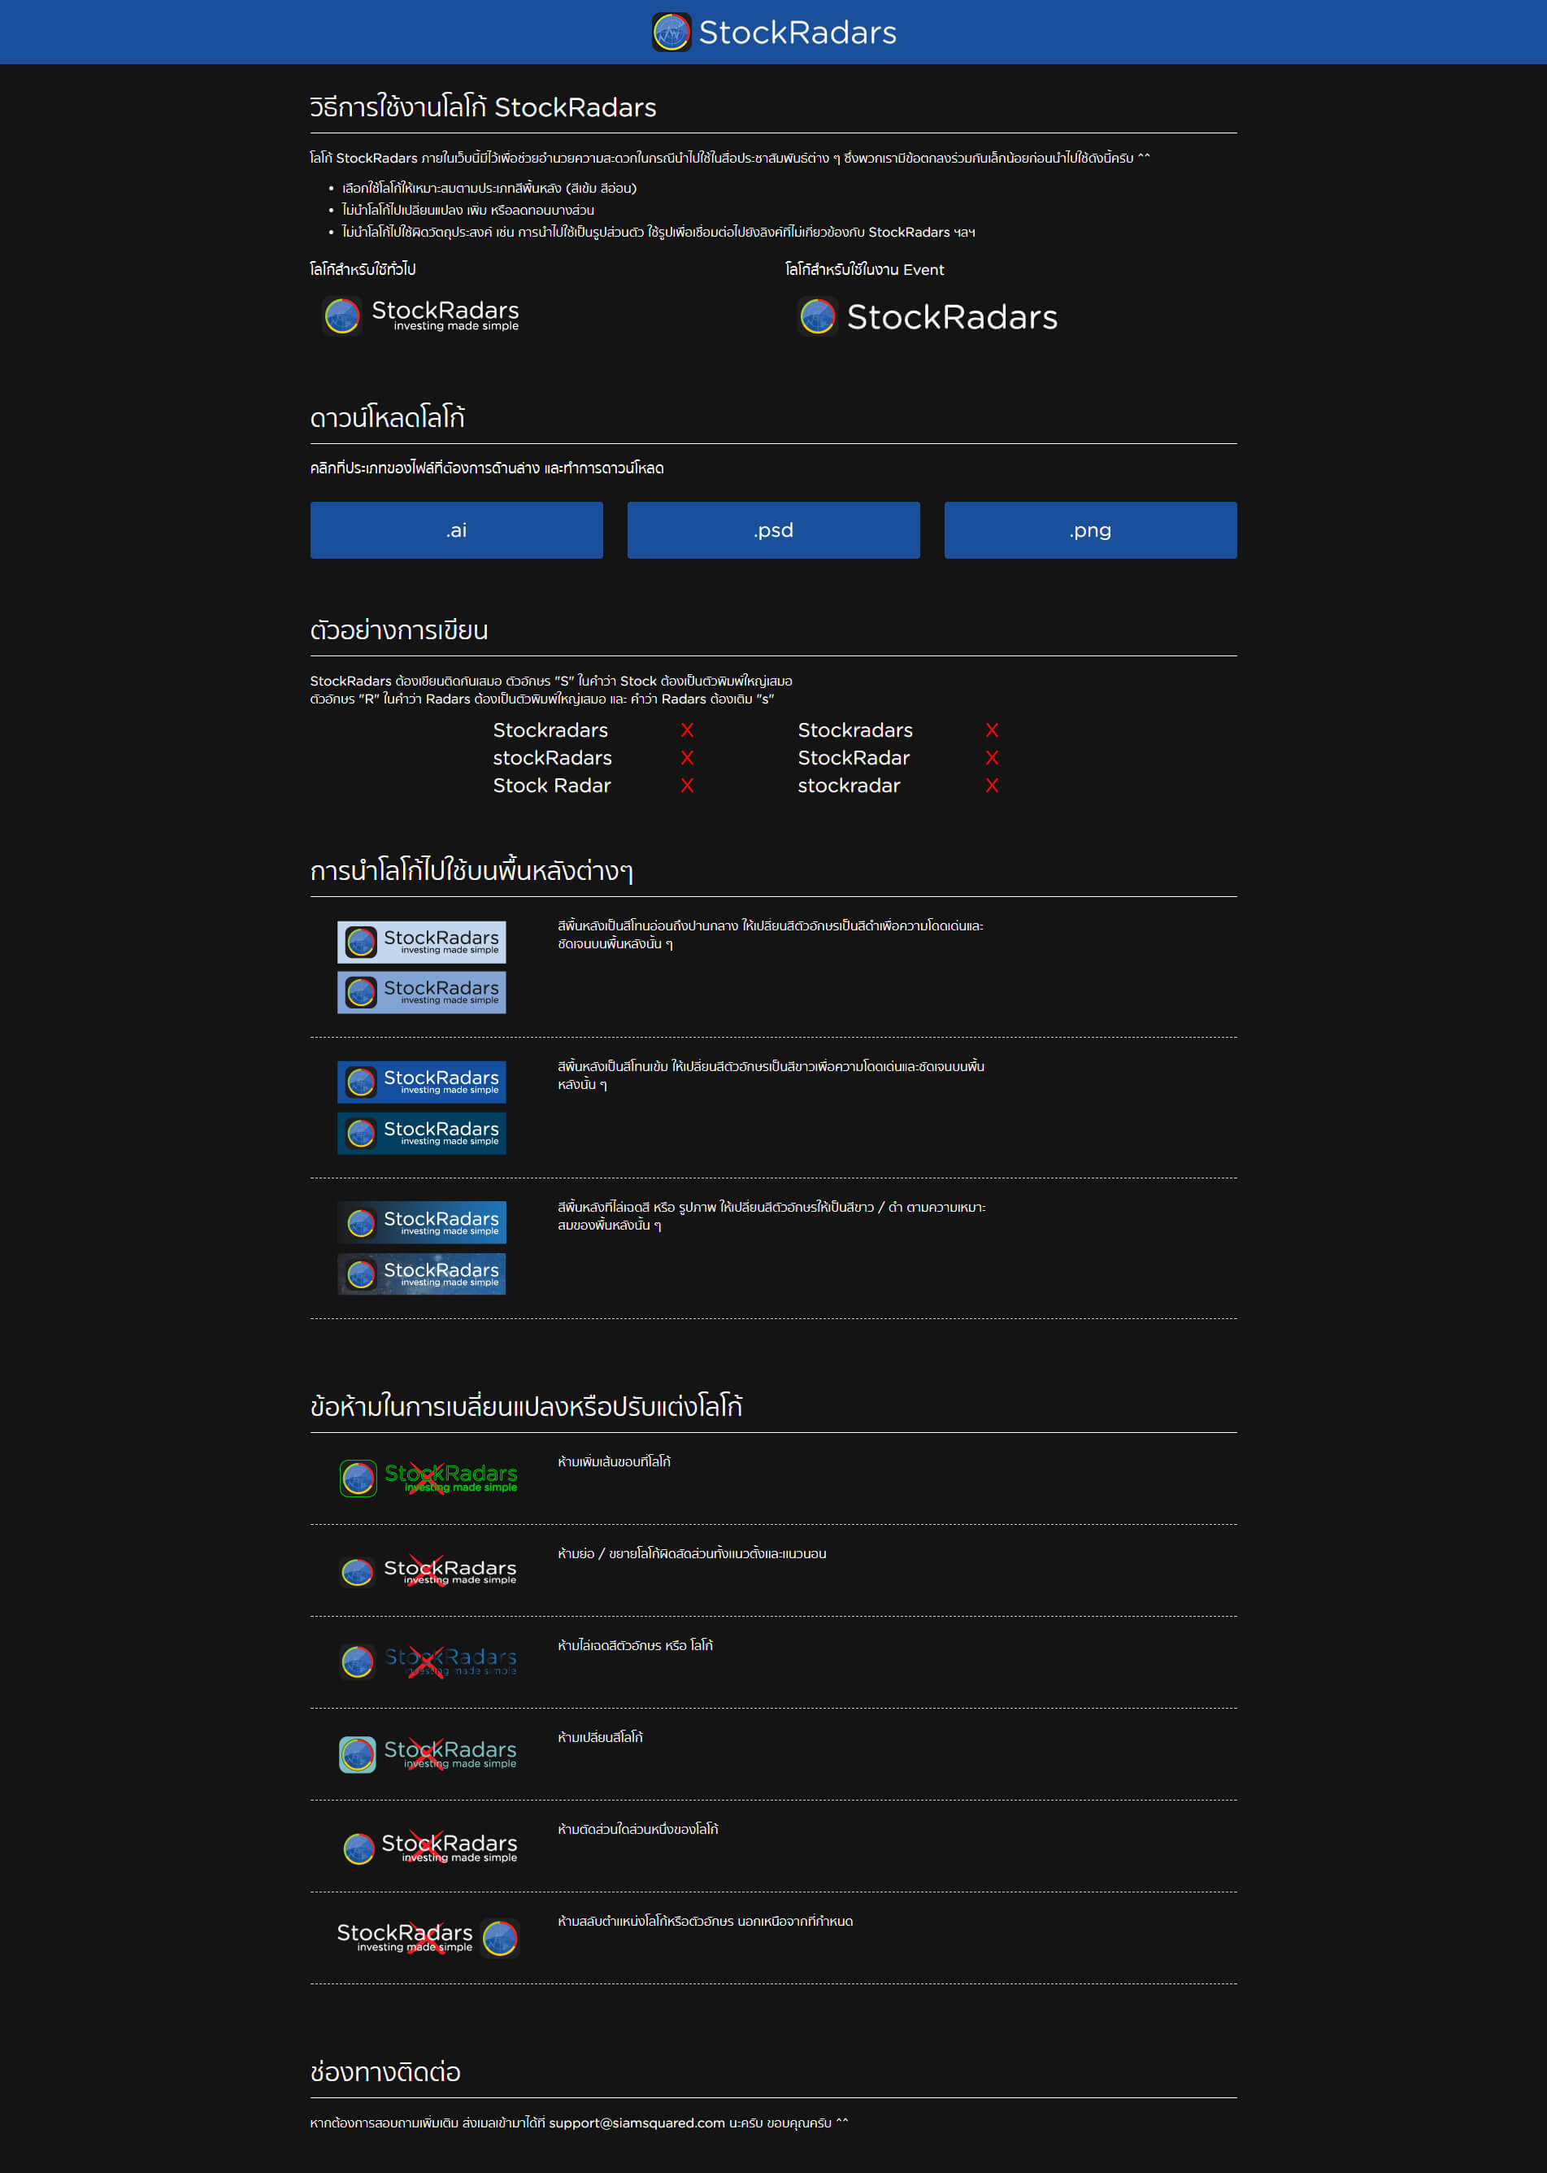The image size is (1547, 2173).
Task: Click the red X beside "Stock Radar"
Action: [687, 786]
